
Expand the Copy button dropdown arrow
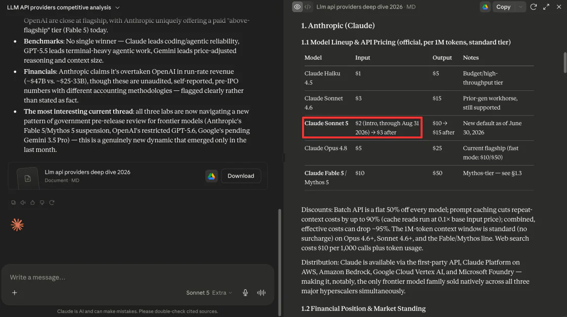pyautogui.click(x=521, y=7)
